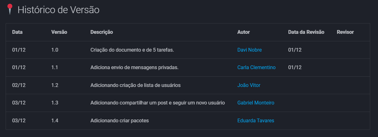Image resolution: width=378 pixels, height=137 pixels.
Task: Click the Autor column header
Action: (x=244, y=32)
